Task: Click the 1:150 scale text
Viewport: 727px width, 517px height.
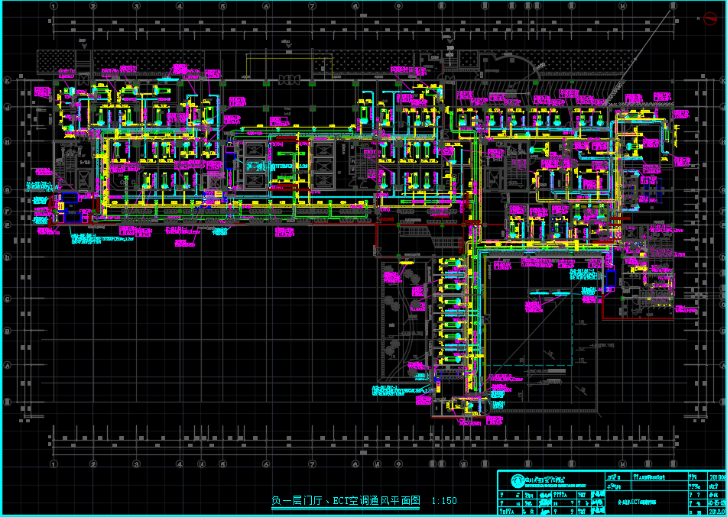Action: tap(444, 501)
